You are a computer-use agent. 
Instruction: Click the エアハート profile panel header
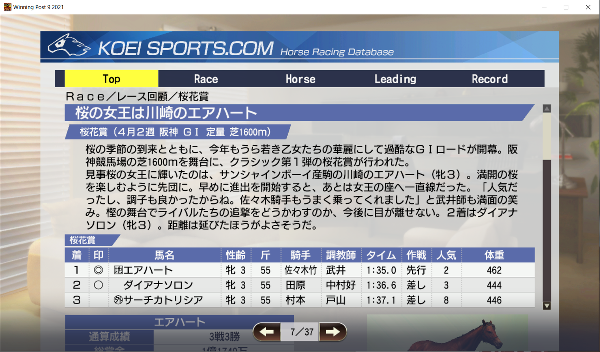click(x=179, y=322)
